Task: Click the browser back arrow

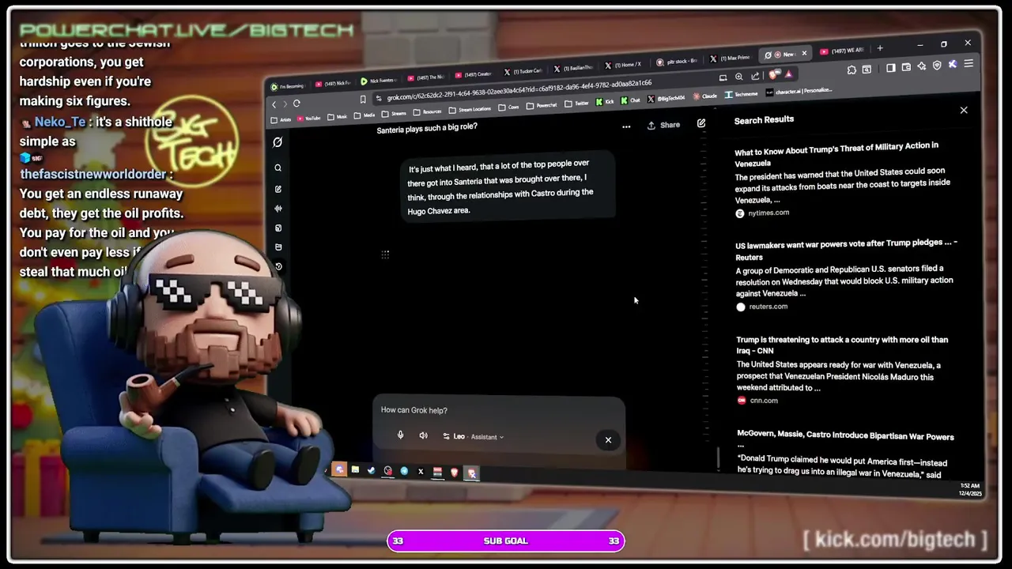Action: 274,104
